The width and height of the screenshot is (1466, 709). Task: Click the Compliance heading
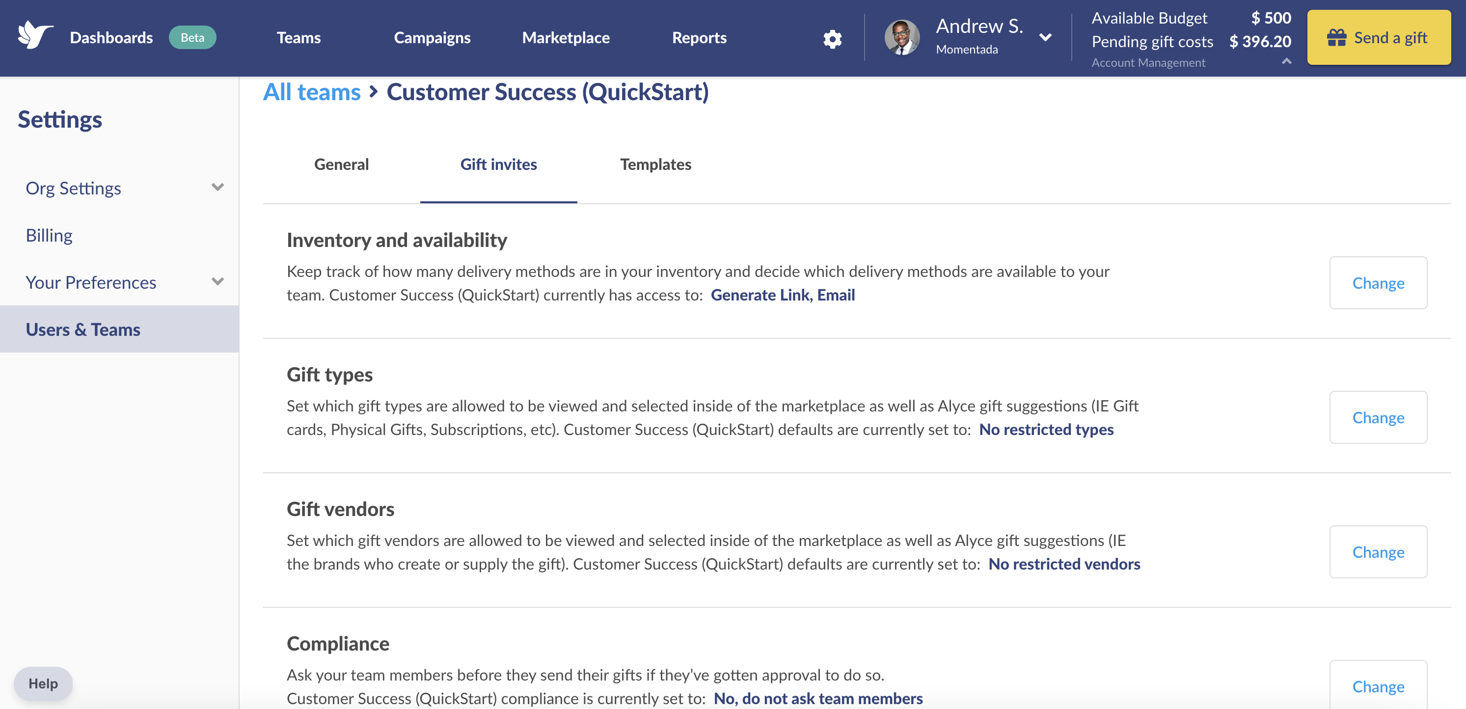pyautogui.click(x=338, y=643)
